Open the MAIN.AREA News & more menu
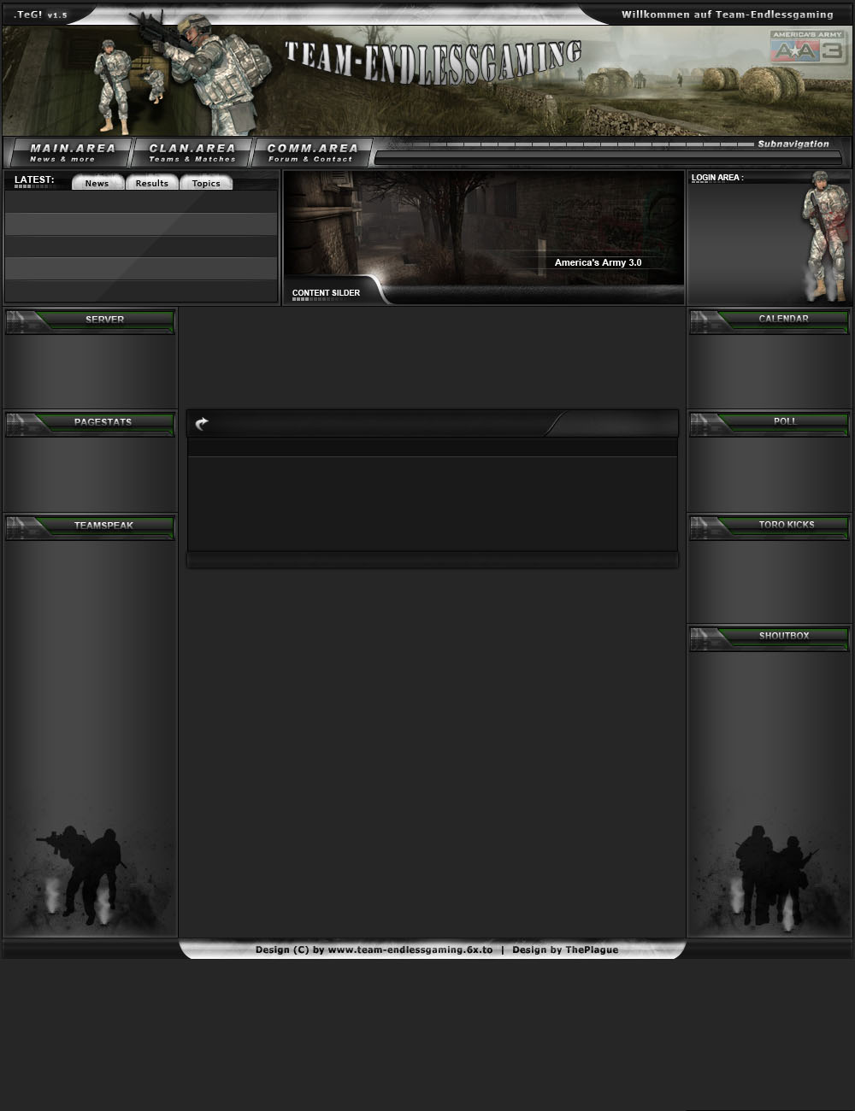 coord(72,152)
